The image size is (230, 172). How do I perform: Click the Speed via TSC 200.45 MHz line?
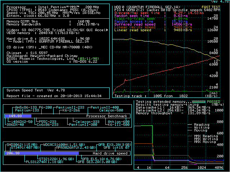coord(54,13)
